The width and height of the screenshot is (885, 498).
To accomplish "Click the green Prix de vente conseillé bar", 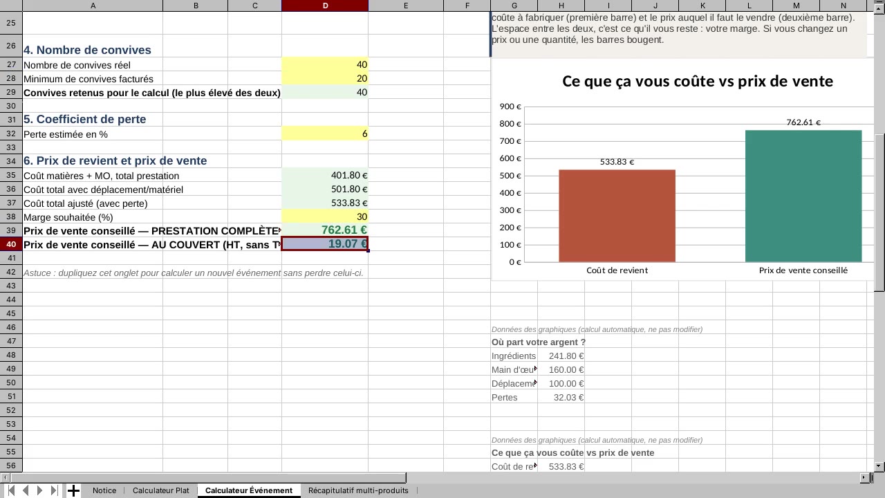I will [803, 196].
